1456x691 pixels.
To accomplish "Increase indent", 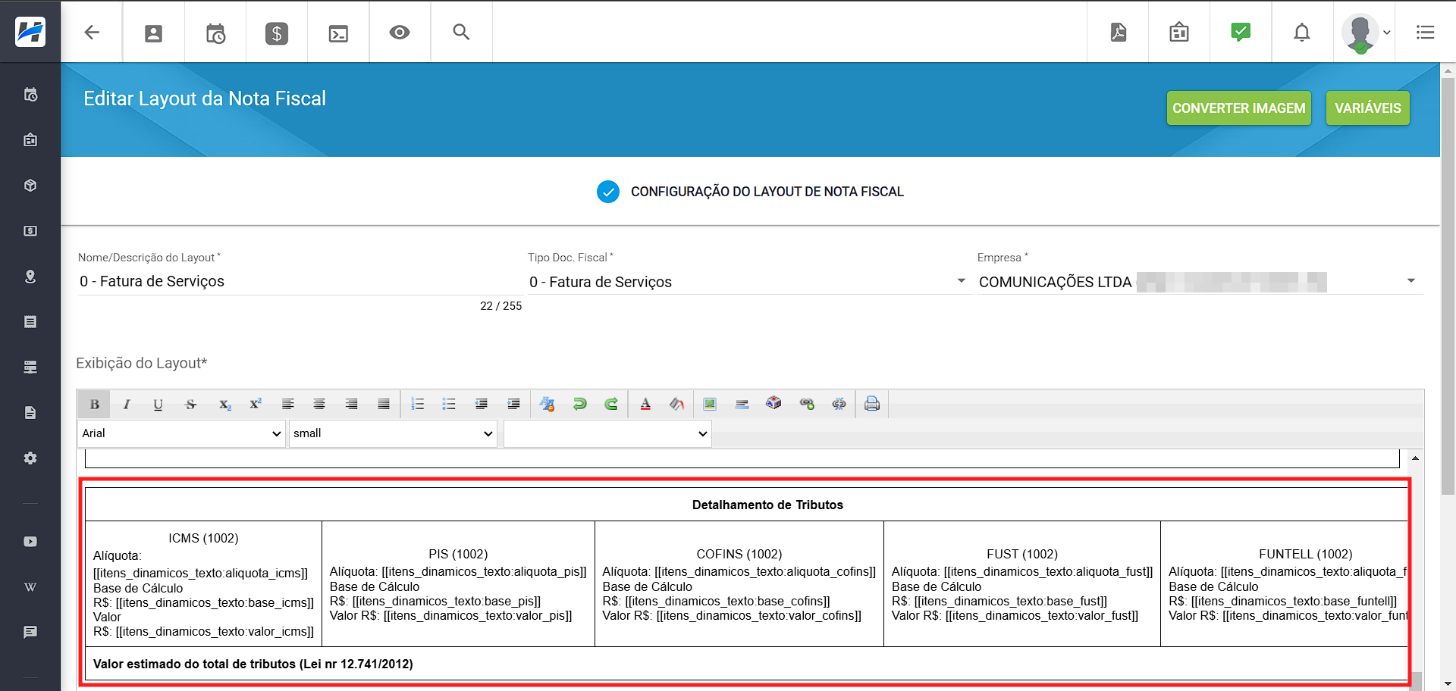I will coord(513,405).
